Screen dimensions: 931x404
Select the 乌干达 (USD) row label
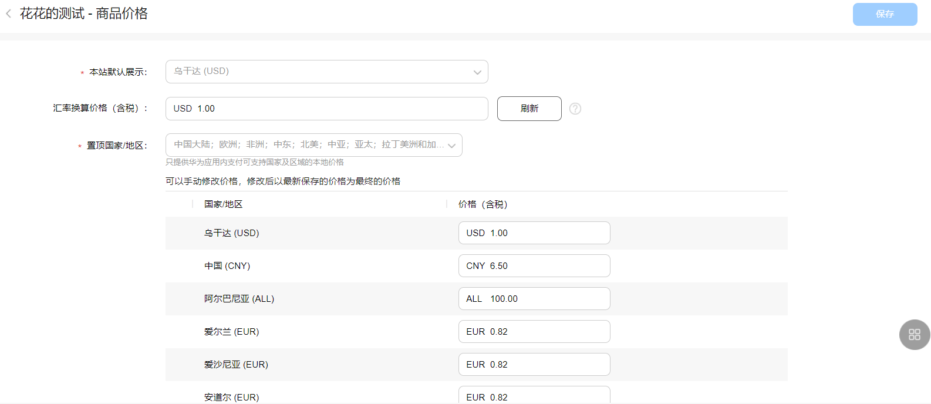click(x=232, y=233)
